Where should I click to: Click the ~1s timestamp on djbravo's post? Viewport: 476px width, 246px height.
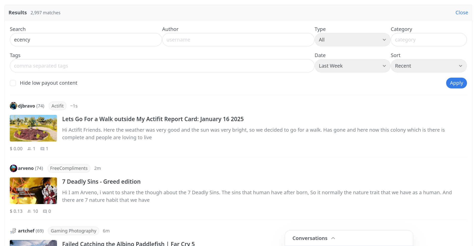tap(74, 106)
